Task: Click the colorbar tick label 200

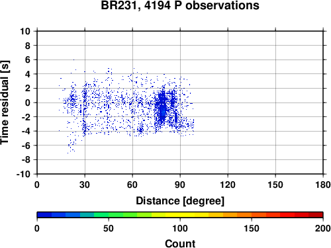Action: 323,228
